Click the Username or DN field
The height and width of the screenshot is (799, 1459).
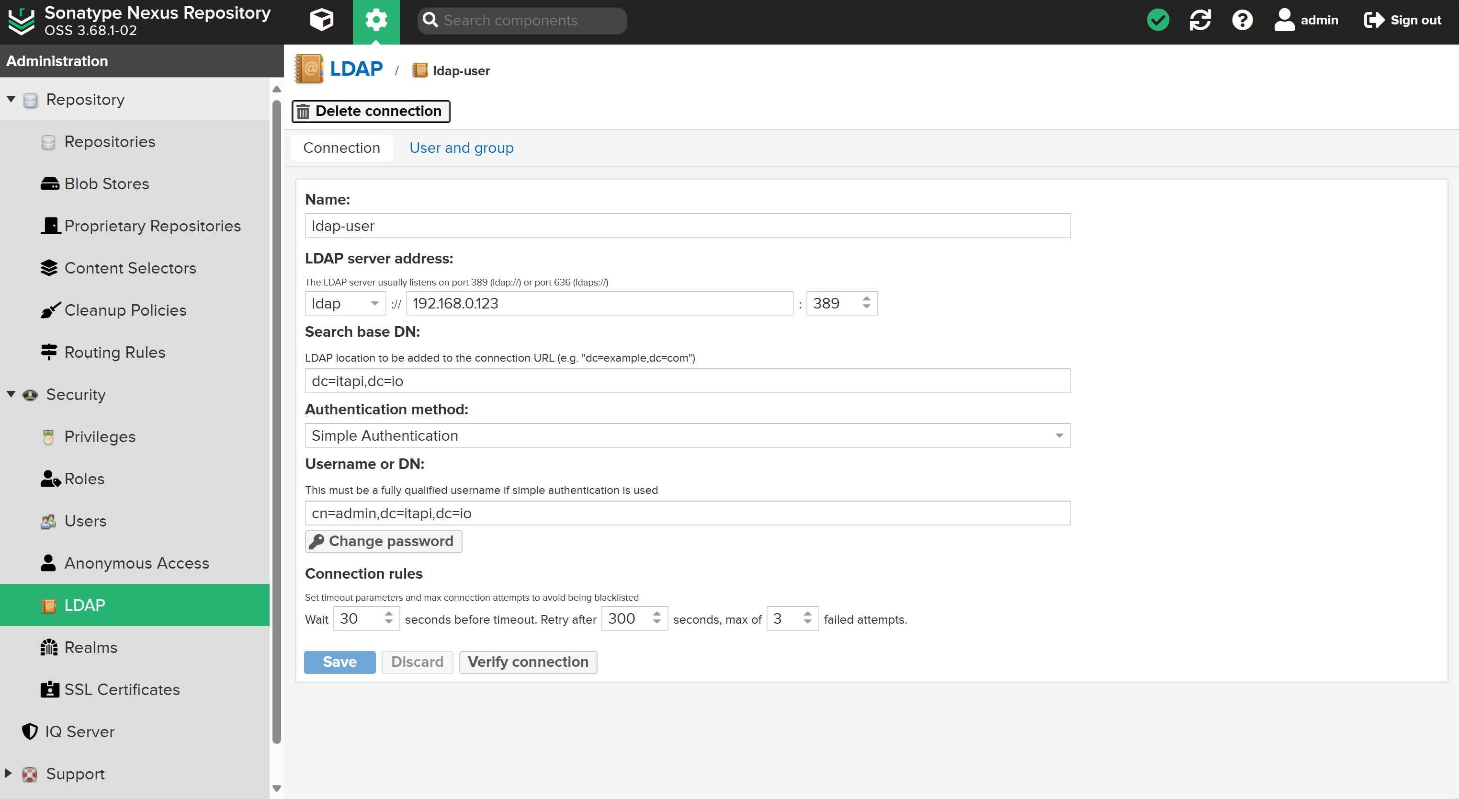click(688, 513)
